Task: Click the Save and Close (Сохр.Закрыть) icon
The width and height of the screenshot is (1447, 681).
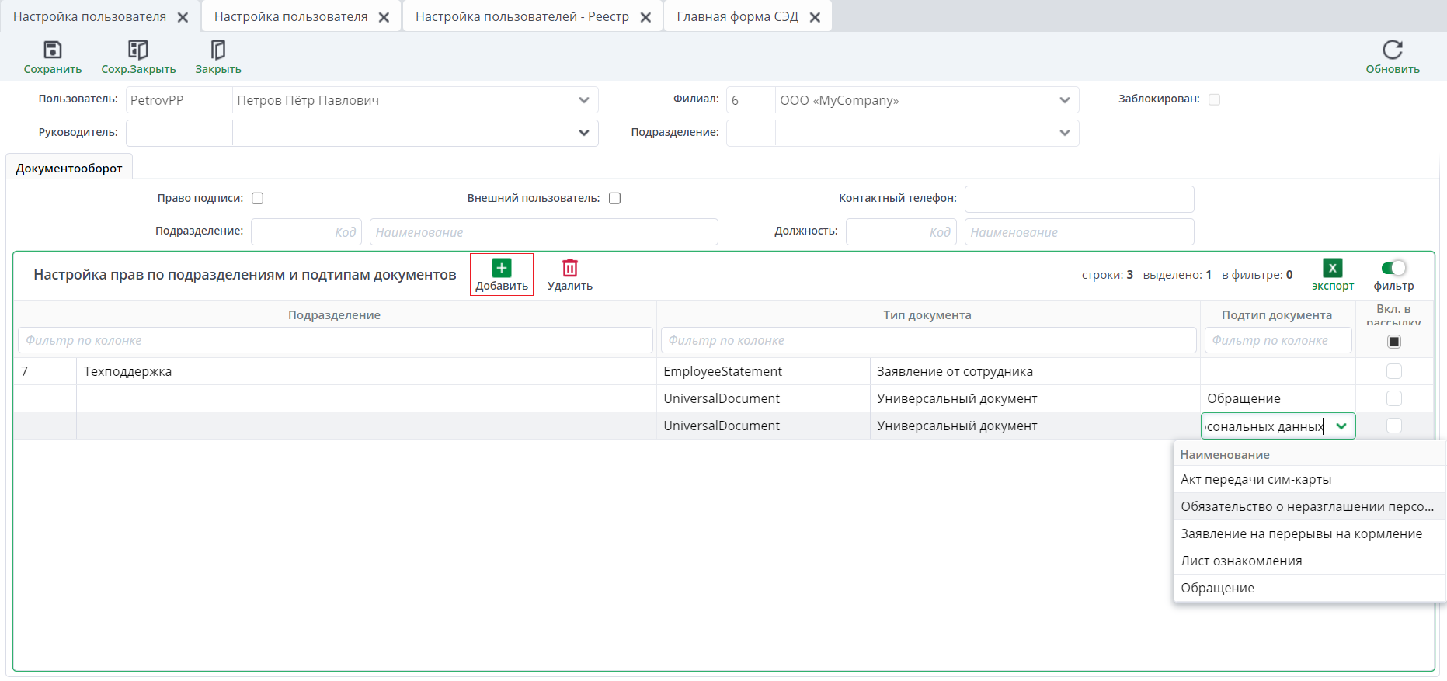Action: click(138, 50)
